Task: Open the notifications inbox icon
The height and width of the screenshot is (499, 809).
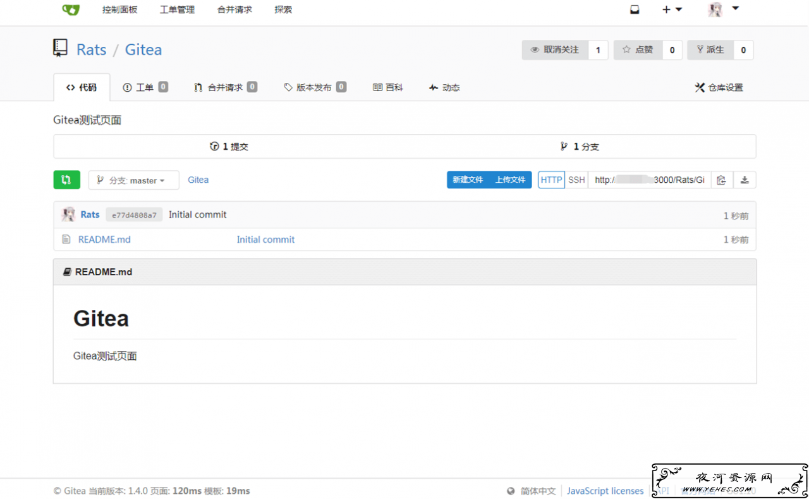Action: tap(635, 9)
